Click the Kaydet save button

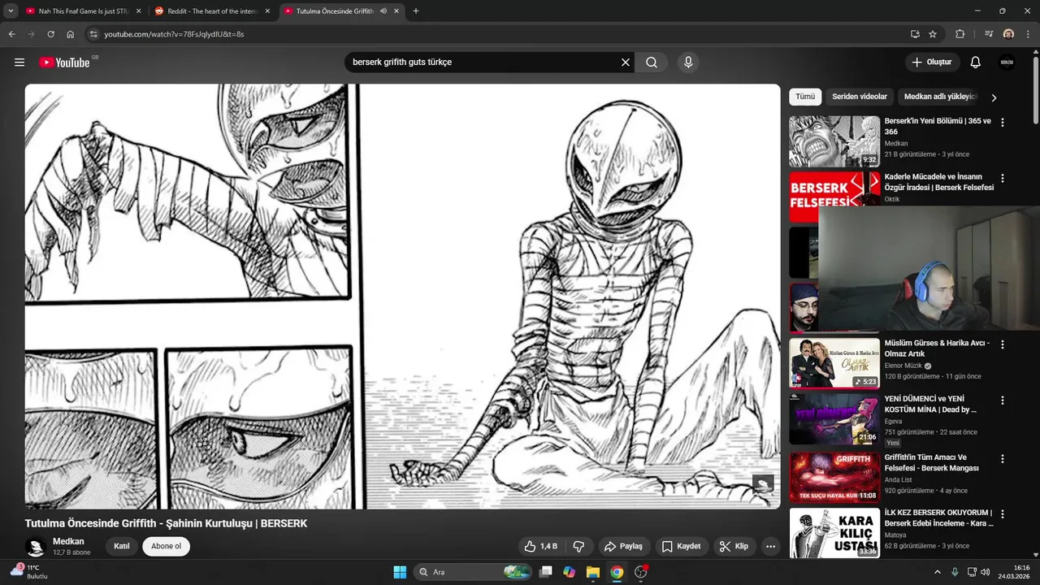click(x=681, y=546)
